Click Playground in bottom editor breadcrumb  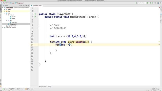pyautogui.click(x=42, y=87)
